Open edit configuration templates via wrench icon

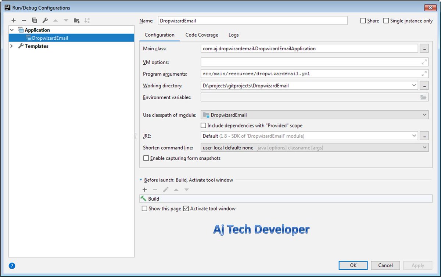point(45,20)
